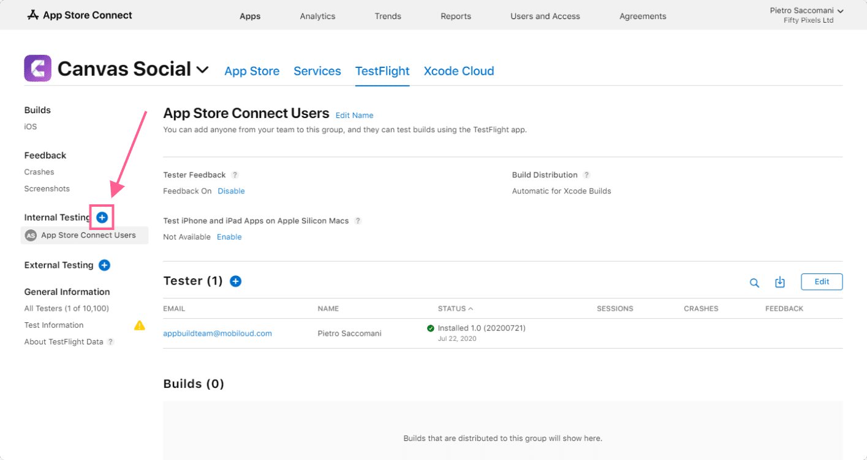Go to Users and Access

545,17
